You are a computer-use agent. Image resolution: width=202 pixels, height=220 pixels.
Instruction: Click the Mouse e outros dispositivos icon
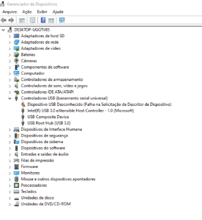pyautogui.click(x=17, y=179)
